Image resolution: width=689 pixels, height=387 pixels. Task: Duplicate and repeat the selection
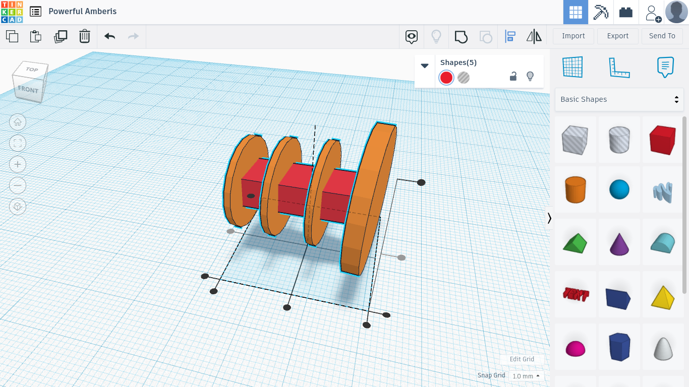coord(61,36)
